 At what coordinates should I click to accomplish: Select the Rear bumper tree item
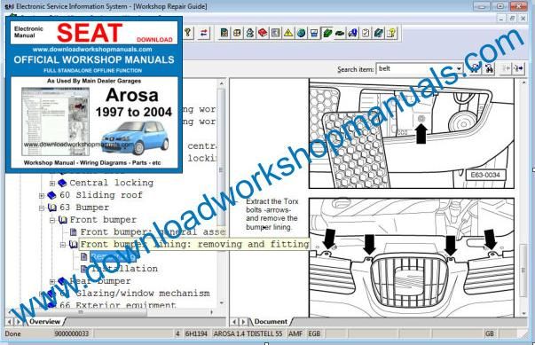coord(100,281)
